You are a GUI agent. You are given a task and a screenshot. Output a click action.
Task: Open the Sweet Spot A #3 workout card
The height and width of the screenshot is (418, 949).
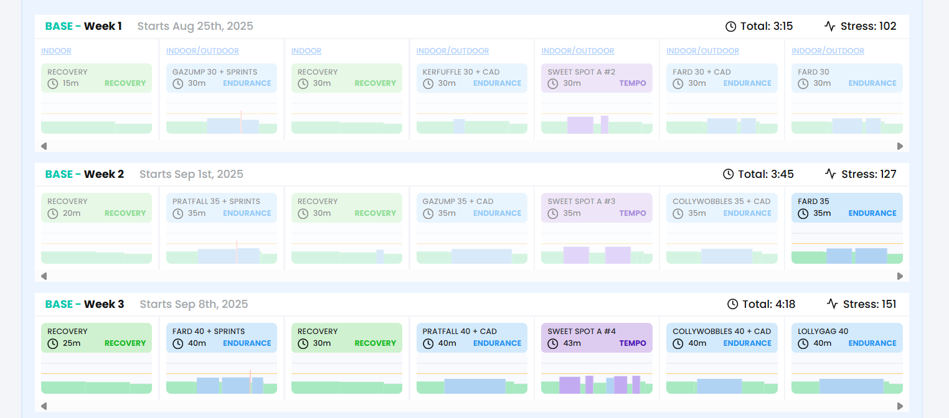(x=597, y=207)
